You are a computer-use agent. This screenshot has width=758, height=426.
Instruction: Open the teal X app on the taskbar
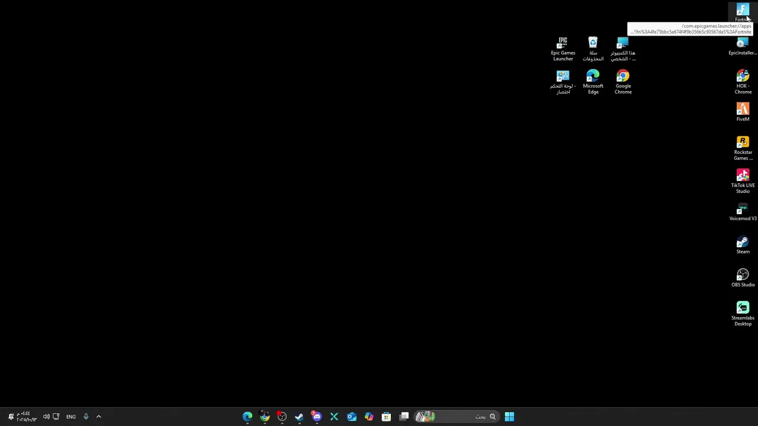click(334, 417)
